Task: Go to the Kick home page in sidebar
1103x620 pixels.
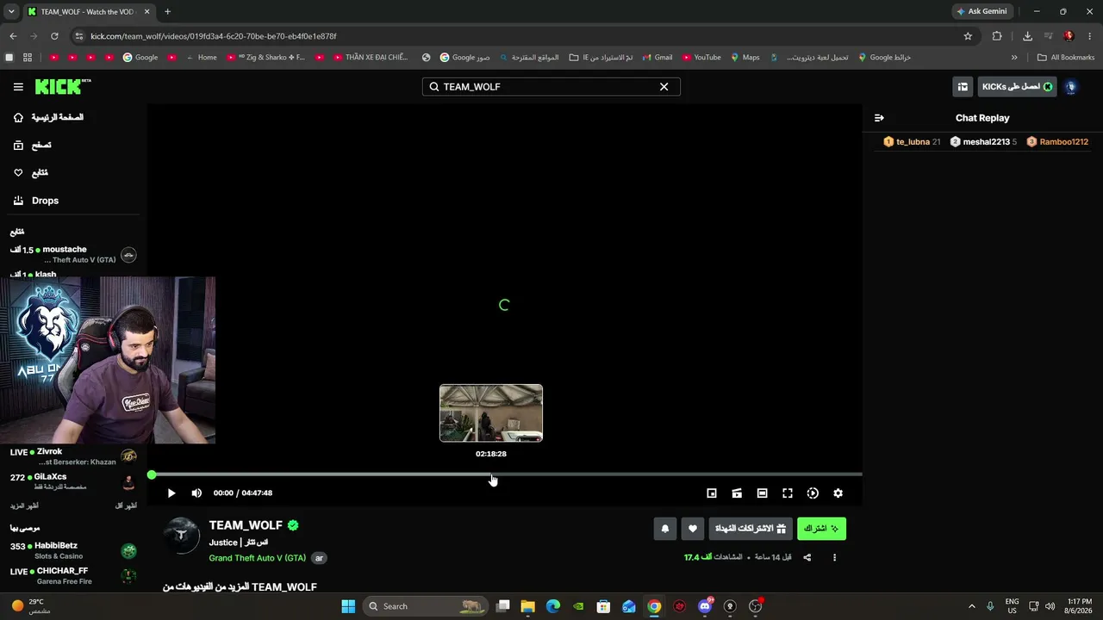Action: click(x=50, y=117)
